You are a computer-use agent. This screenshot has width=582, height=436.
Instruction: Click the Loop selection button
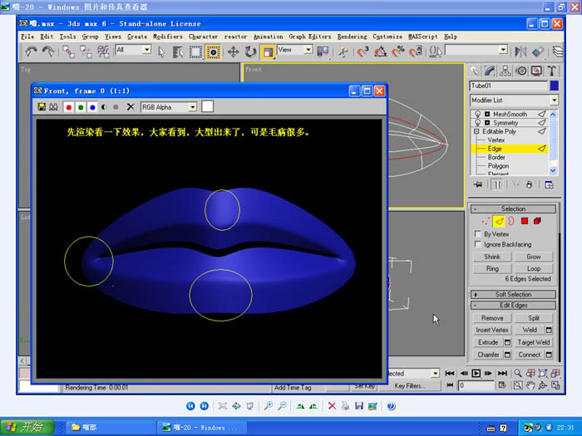coord(533,268)
